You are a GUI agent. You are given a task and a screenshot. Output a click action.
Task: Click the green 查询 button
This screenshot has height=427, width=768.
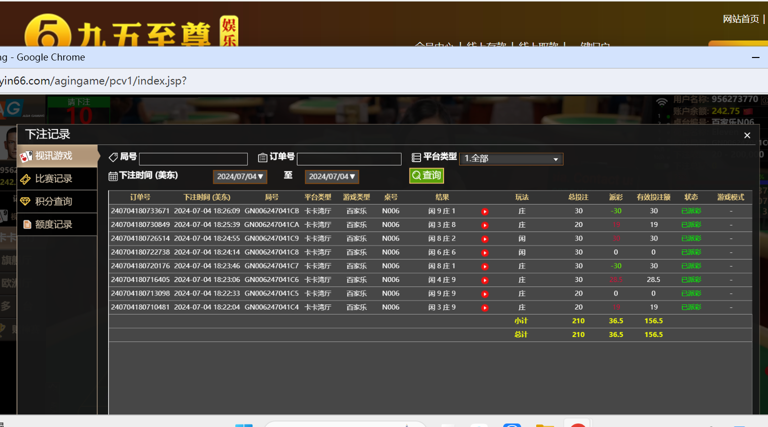coord(427,175)
